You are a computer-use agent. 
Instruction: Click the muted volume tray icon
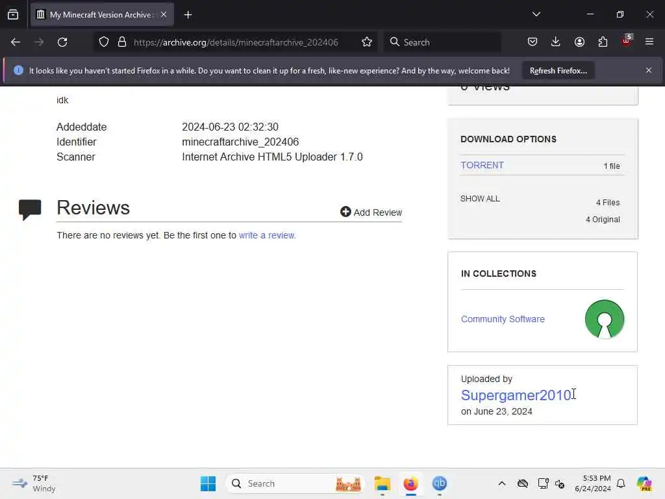[x=560, y=483]
